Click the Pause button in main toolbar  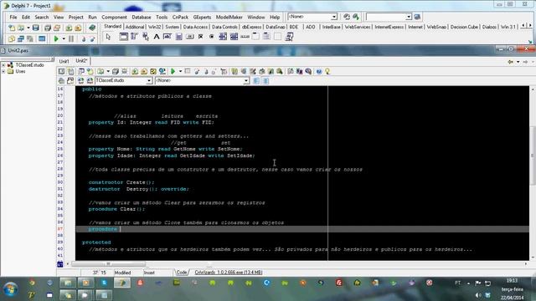71,39
